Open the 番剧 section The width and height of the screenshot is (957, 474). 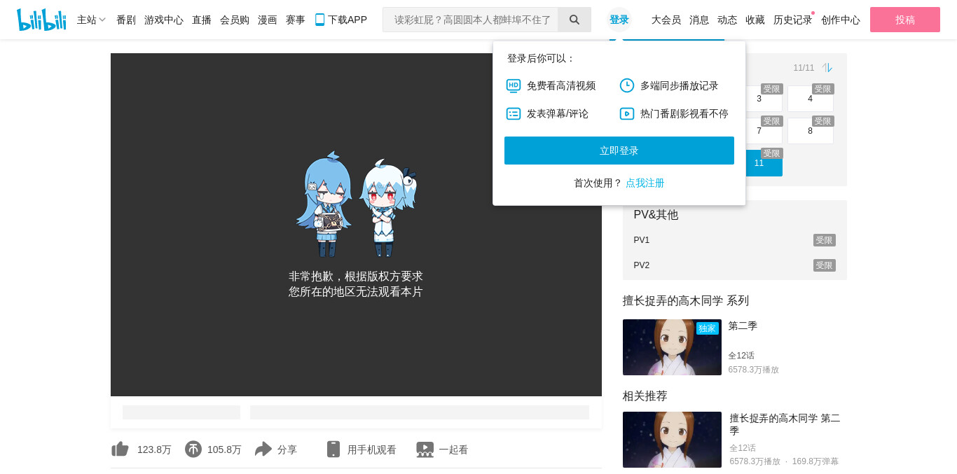[x=126, y=20]
